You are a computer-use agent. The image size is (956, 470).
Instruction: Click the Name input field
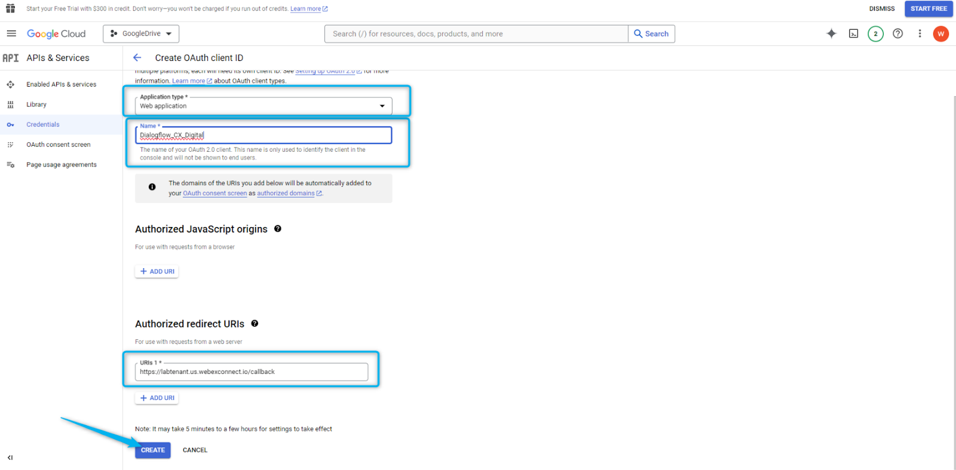(x=263, y=135)
